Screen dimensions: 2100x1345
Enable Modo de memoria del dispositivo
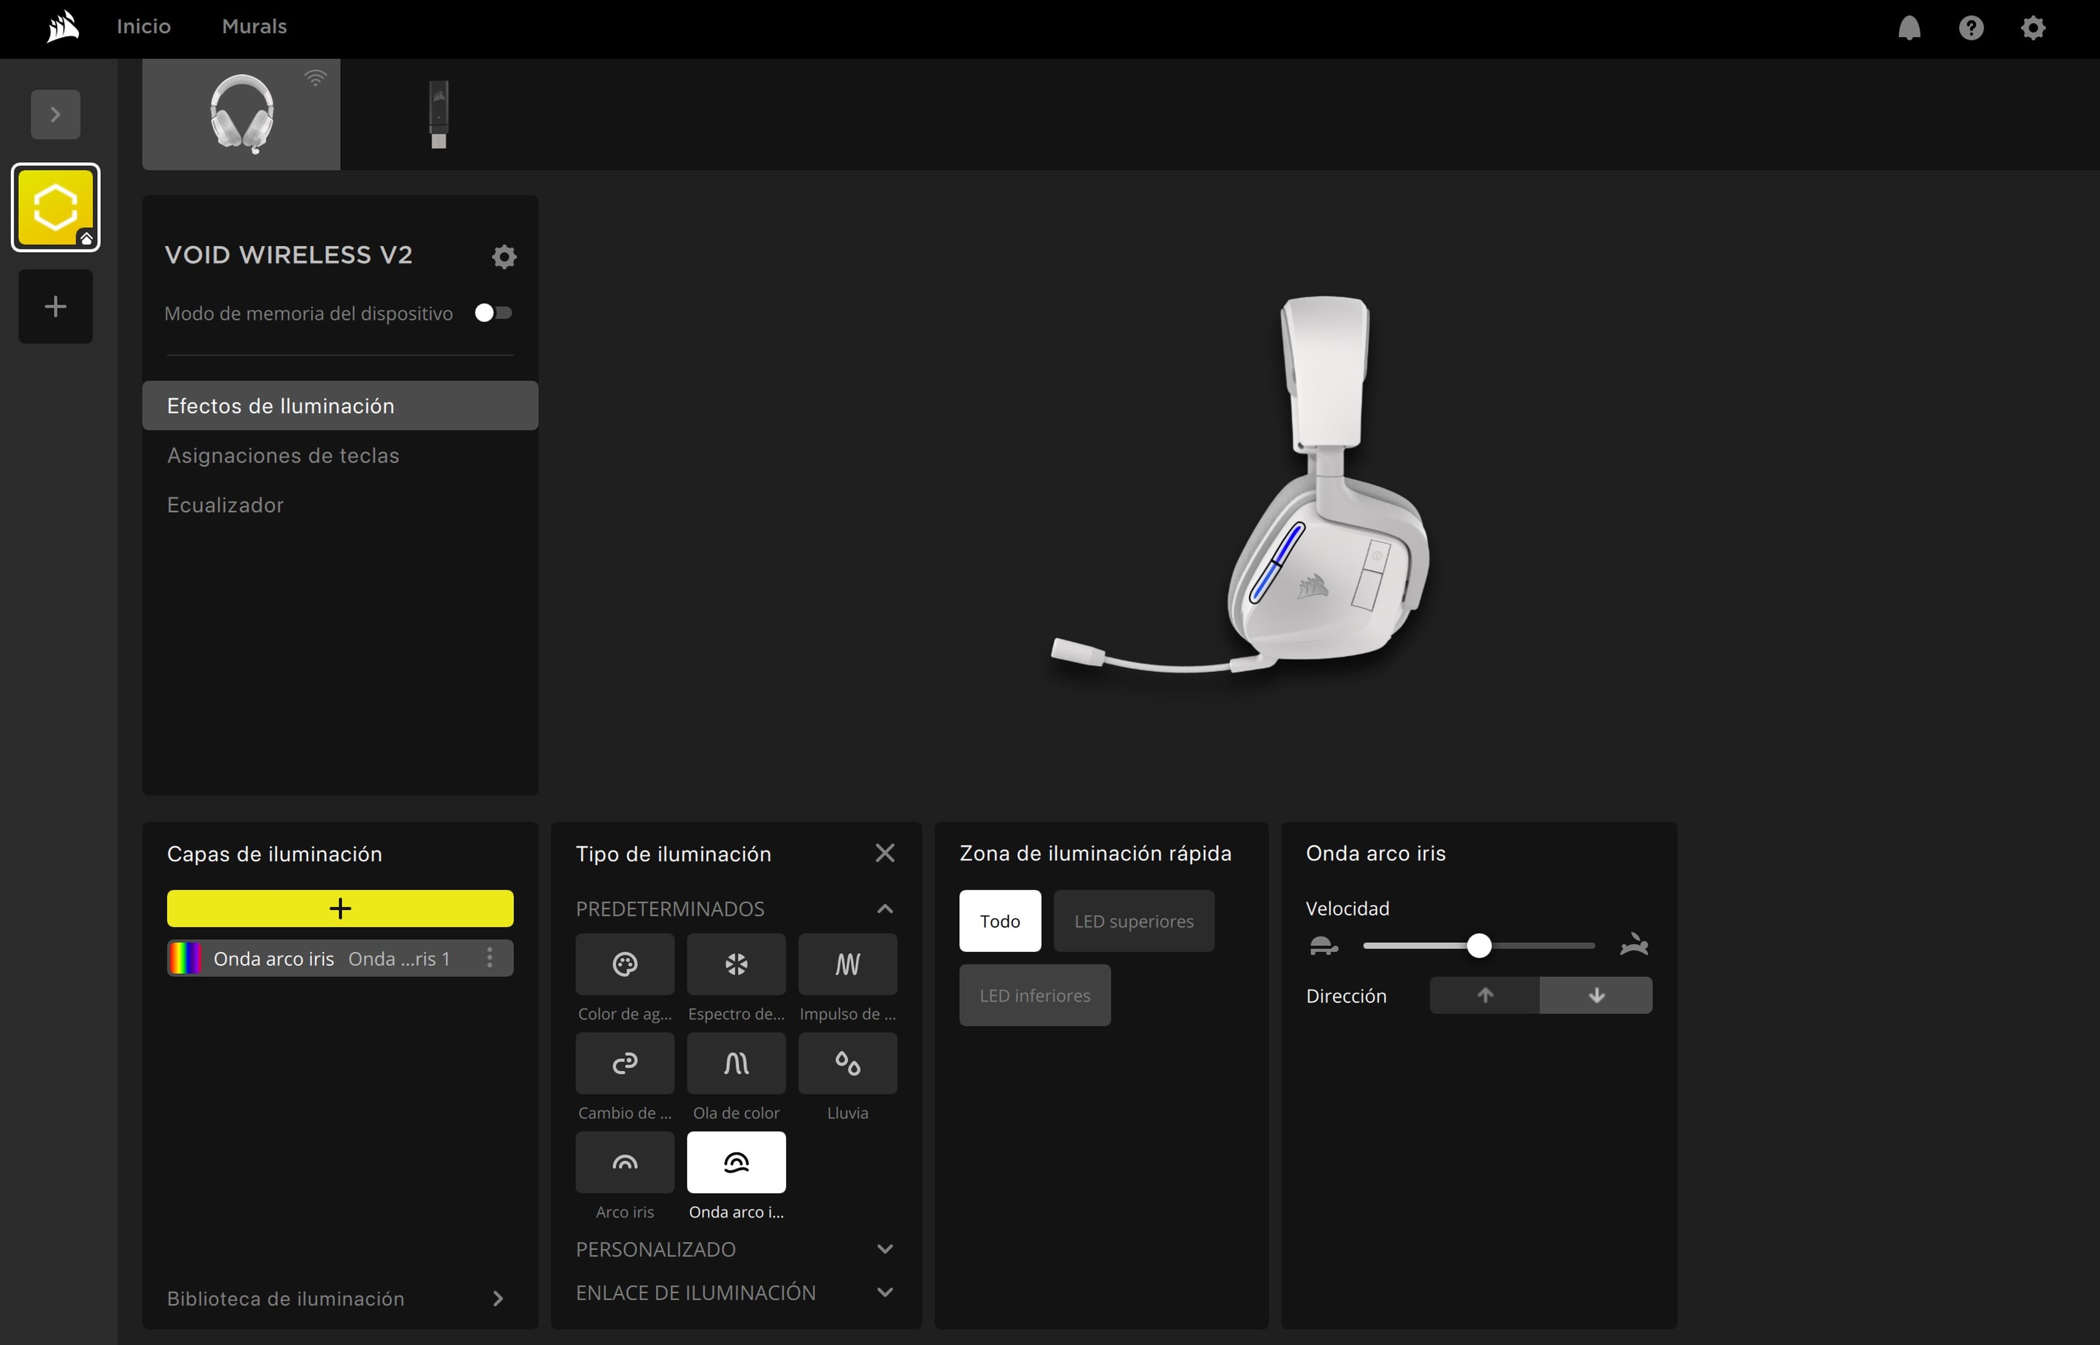point(493,313)
